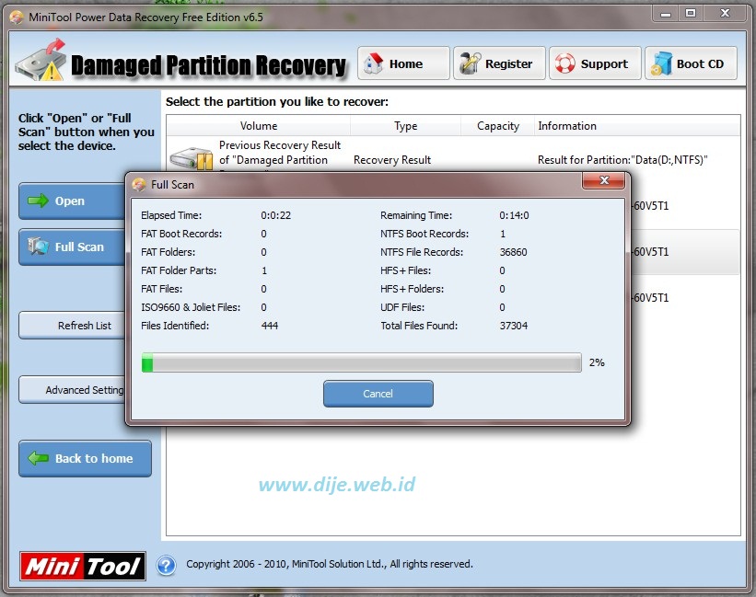Click the "Recovery Result" type cell

(392, 160)
